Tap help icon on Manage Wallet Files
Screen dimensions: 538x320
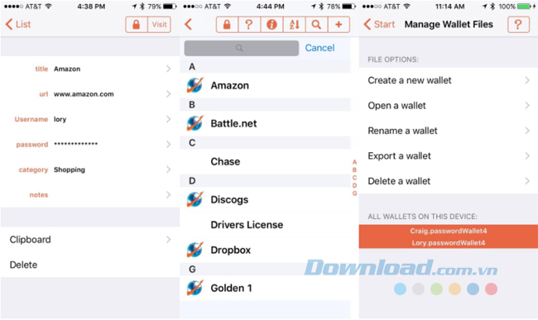(518, 24)
